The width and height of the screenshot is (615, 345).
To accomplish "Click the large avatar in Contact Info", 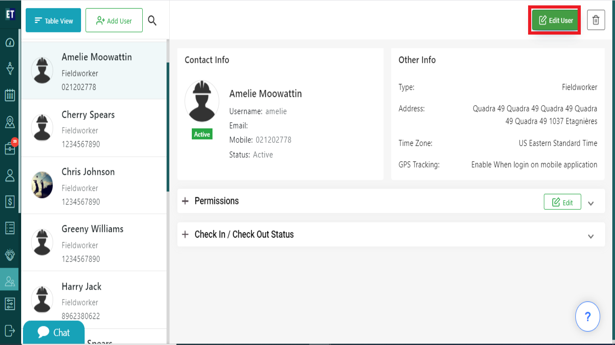I will tap(202, 102).
